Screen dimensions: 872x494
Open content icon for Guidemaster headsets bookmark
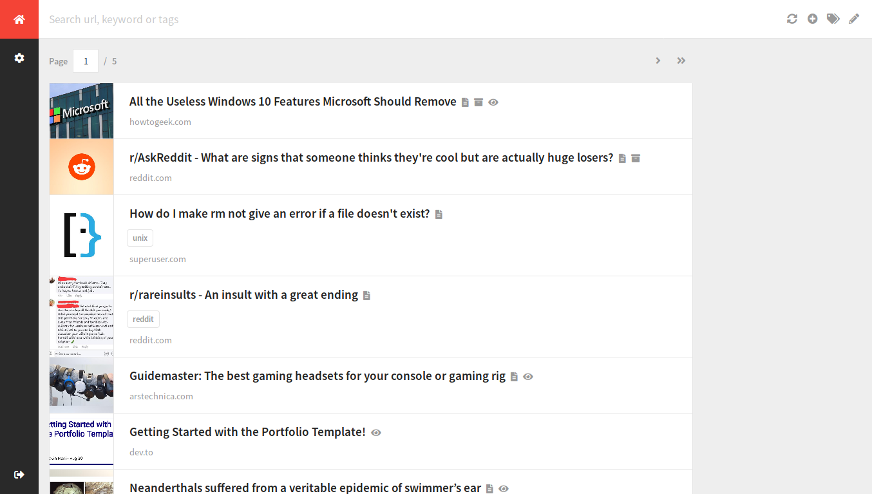coord(514,377)
